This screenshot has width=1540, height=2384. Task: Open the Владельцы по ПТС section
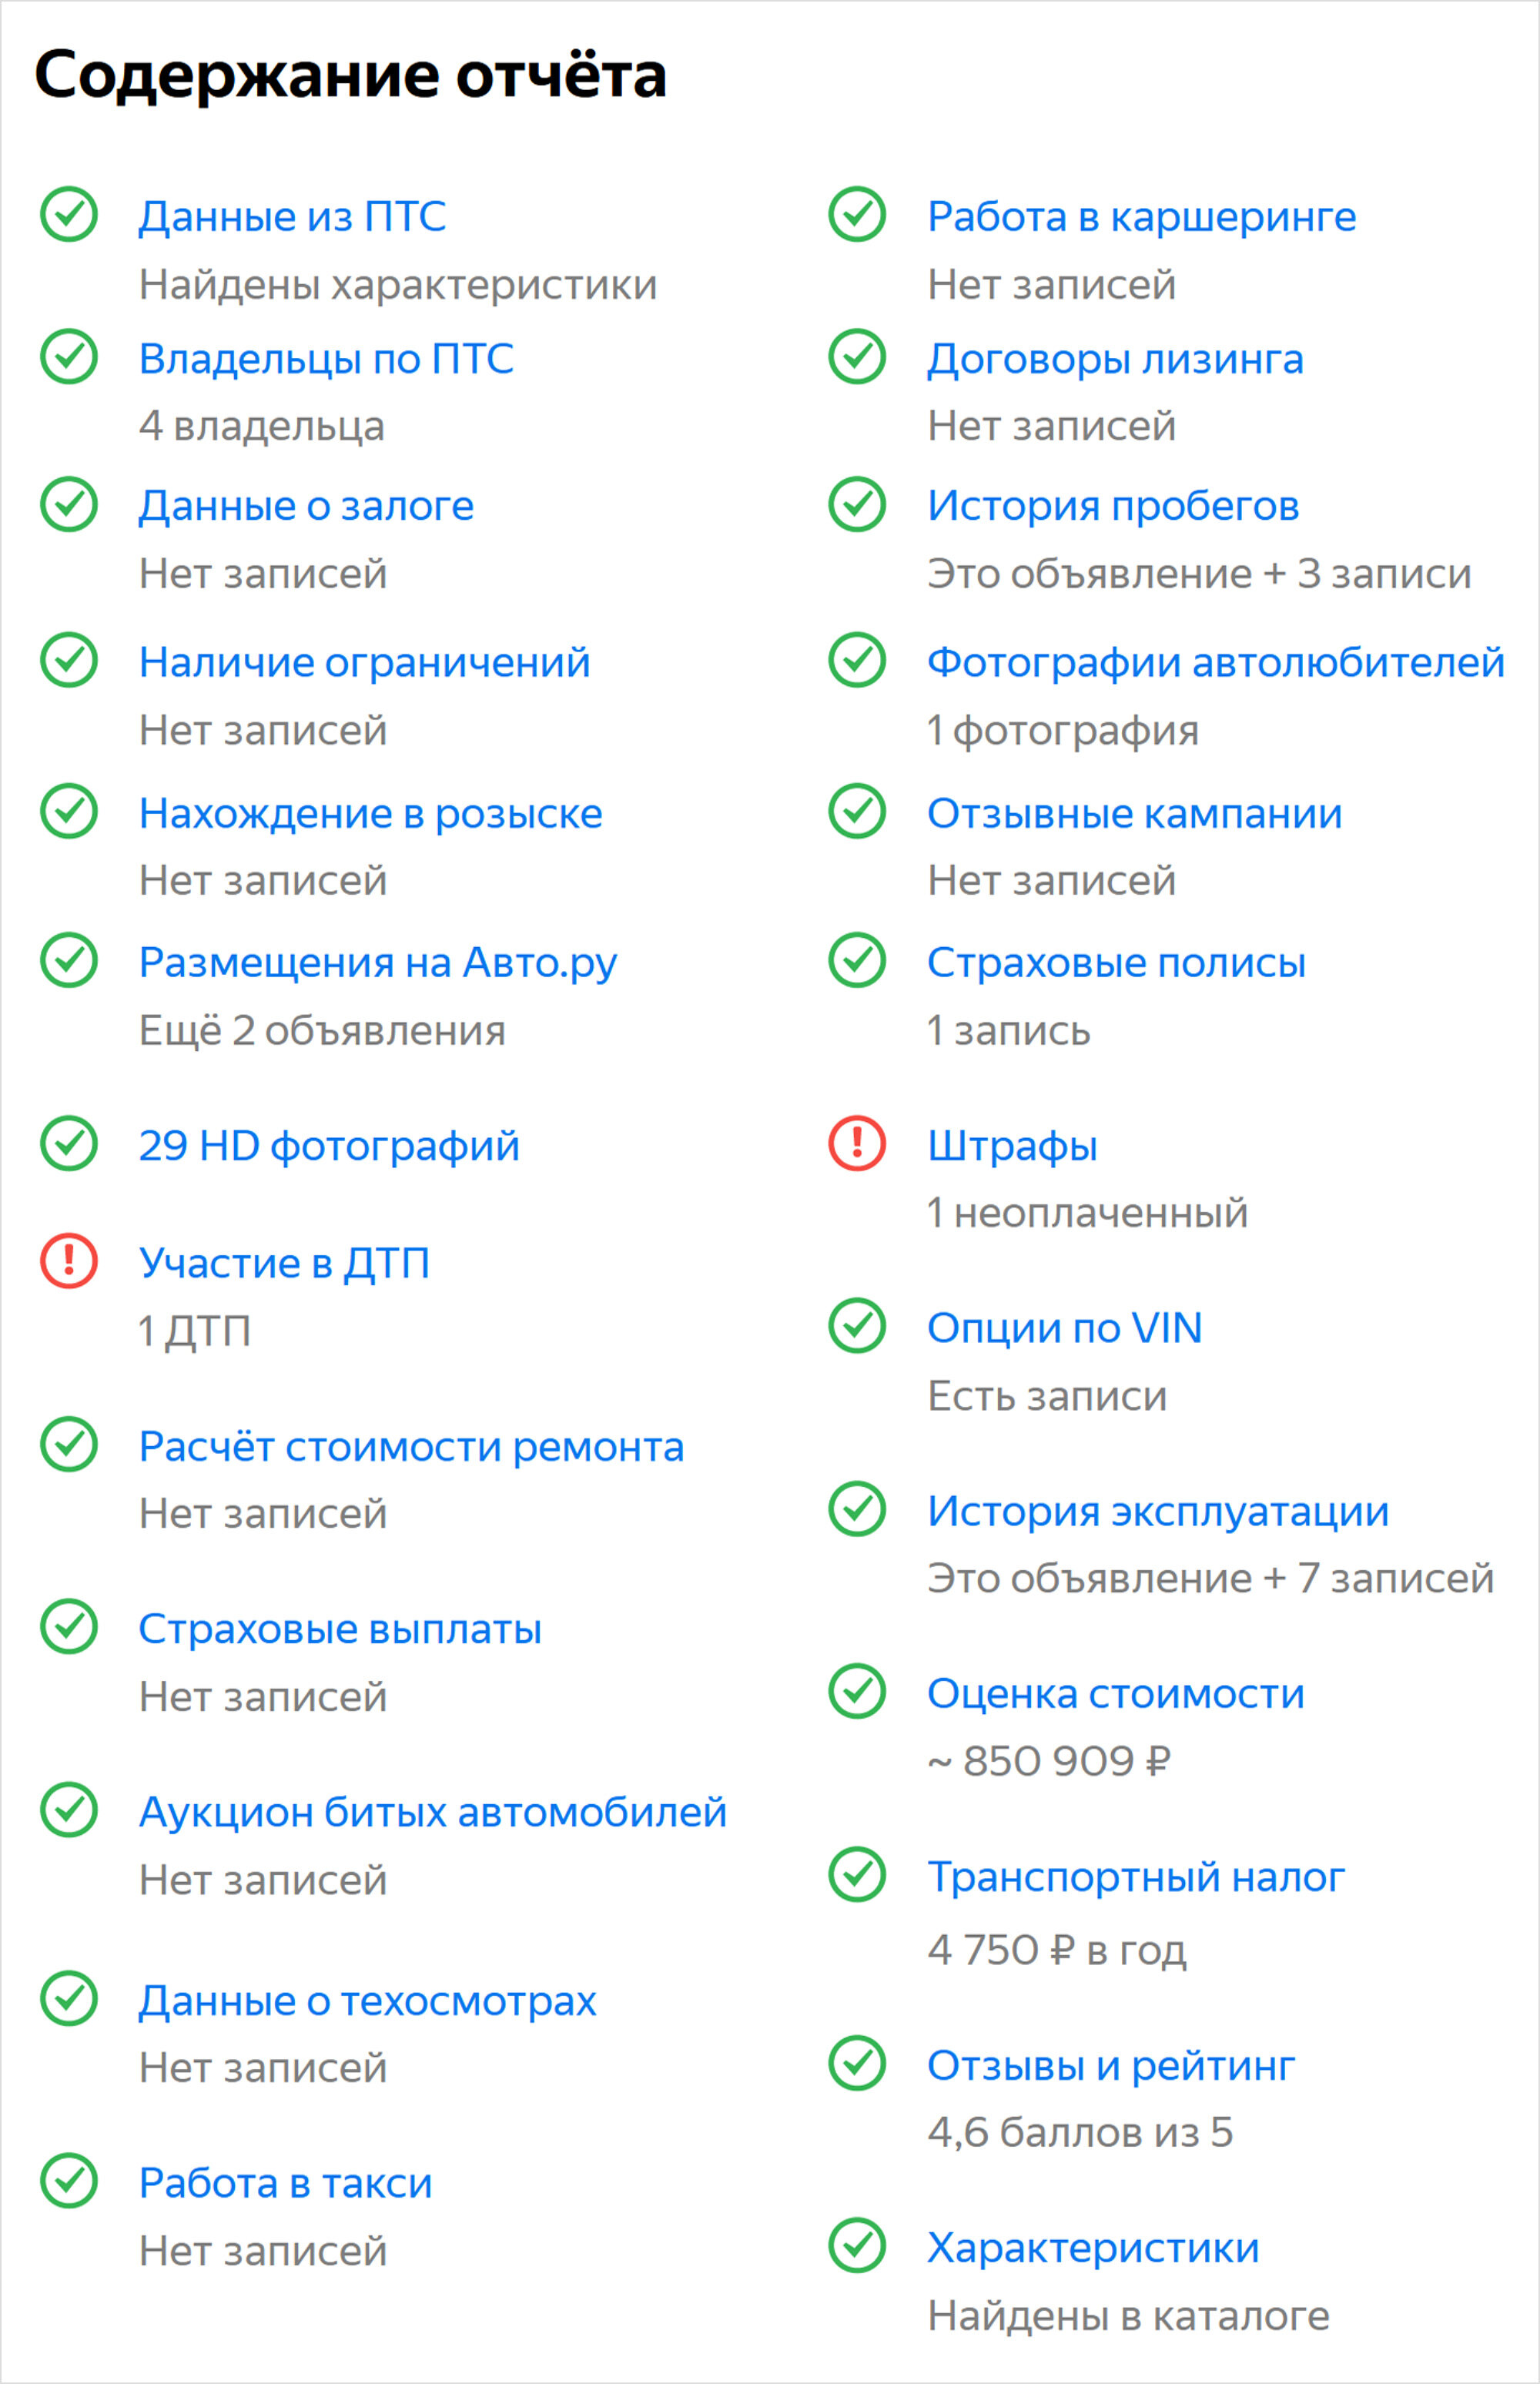(326, 359)
